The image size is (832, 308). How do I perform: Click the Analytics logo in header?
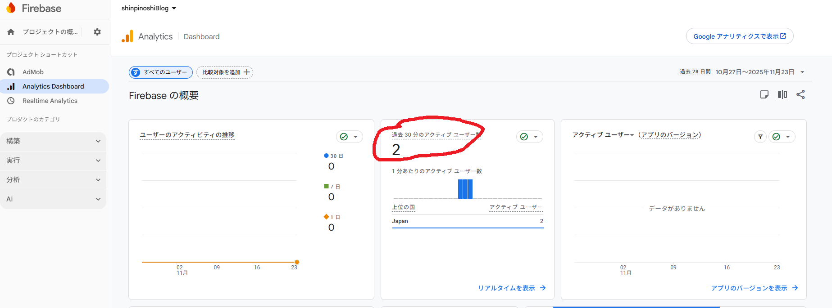tap(127, 36)
